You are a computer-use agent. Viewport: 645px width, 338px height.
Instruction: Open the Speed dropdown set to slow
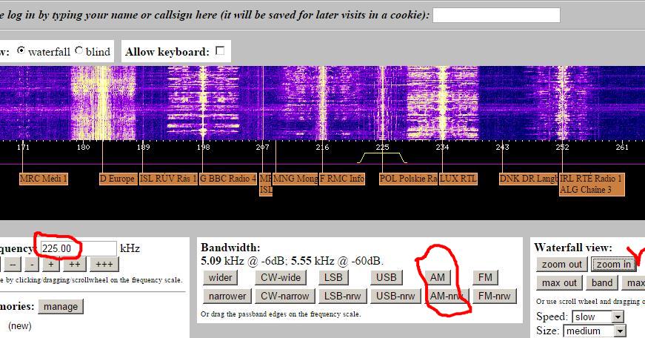[x=598, y=317]
